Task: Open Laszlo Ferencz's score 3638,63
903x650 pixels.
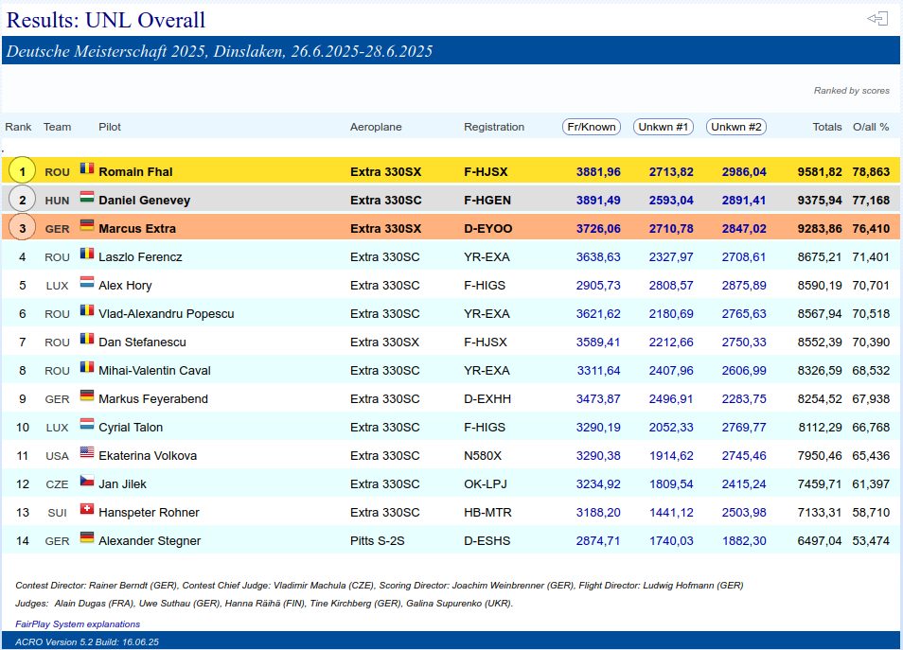Action: coord(598,256)
